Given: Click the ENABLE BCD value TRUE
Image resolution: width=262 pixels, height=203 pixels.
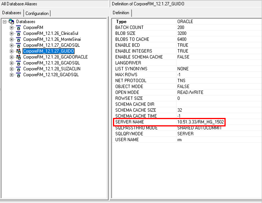Looking at the screenshot, I should tap(183, 45).
